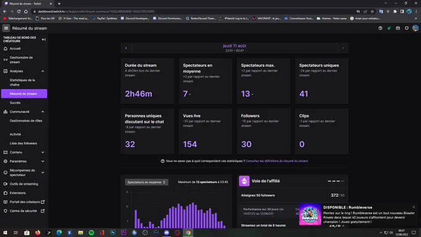Go to previous stream with left arrow

[x=126, y=48]
